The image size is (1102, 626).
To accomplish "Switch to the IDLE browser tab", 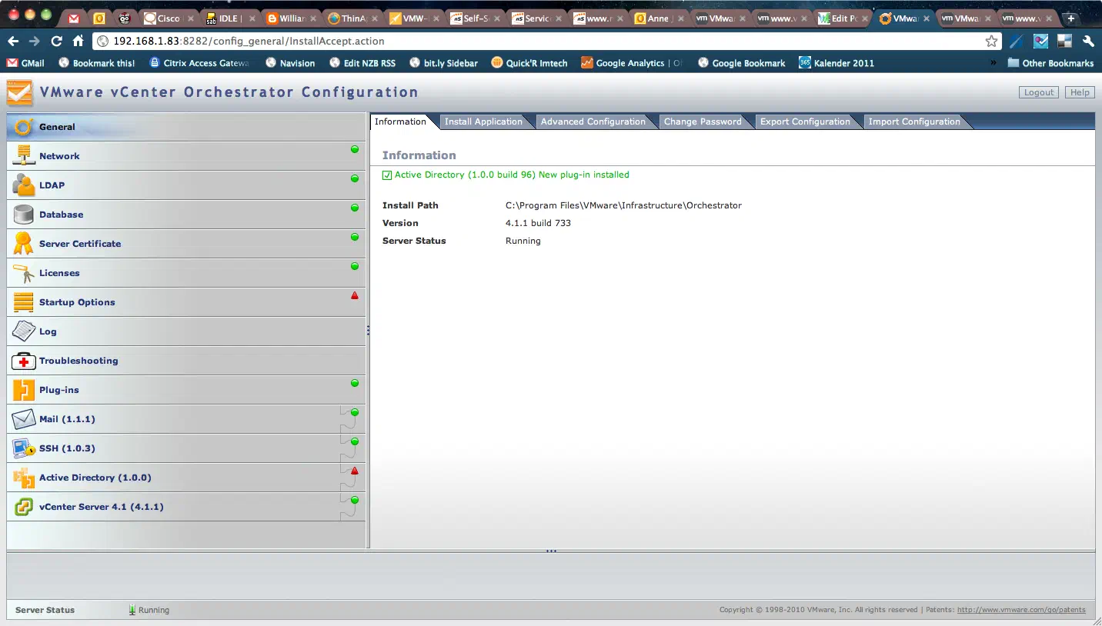I will click(230, 18).
